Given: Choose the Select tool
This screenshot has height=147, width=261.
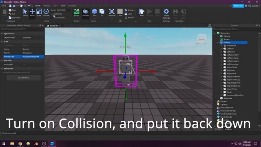Looking at the screenshot, I should (x=25, y=13).
